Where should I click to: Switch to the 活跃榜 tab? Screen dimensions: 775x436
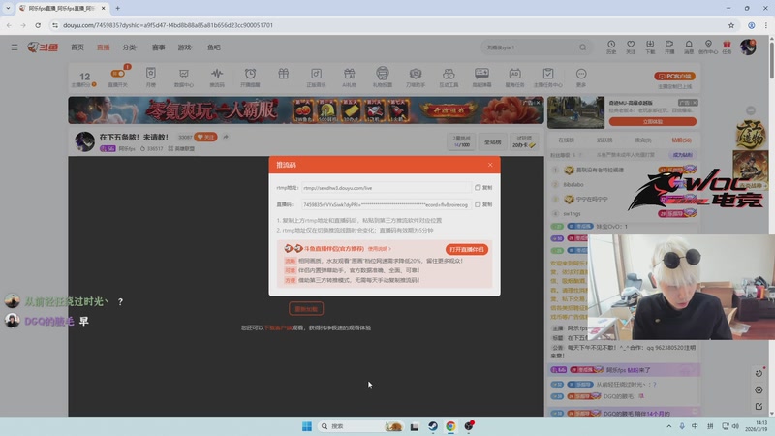click(x=604, y=140)
